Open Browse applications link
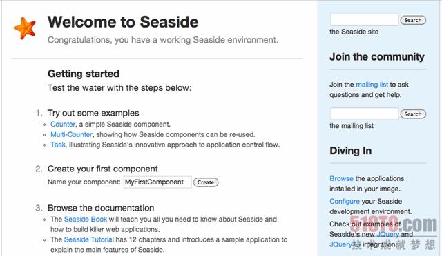 [341, 178]
